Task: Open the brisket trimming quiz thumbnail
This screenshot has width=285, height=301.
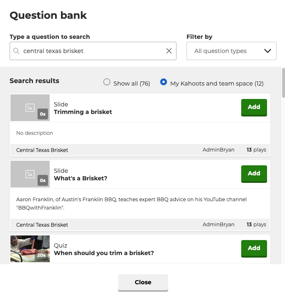Action: (30, 249)
